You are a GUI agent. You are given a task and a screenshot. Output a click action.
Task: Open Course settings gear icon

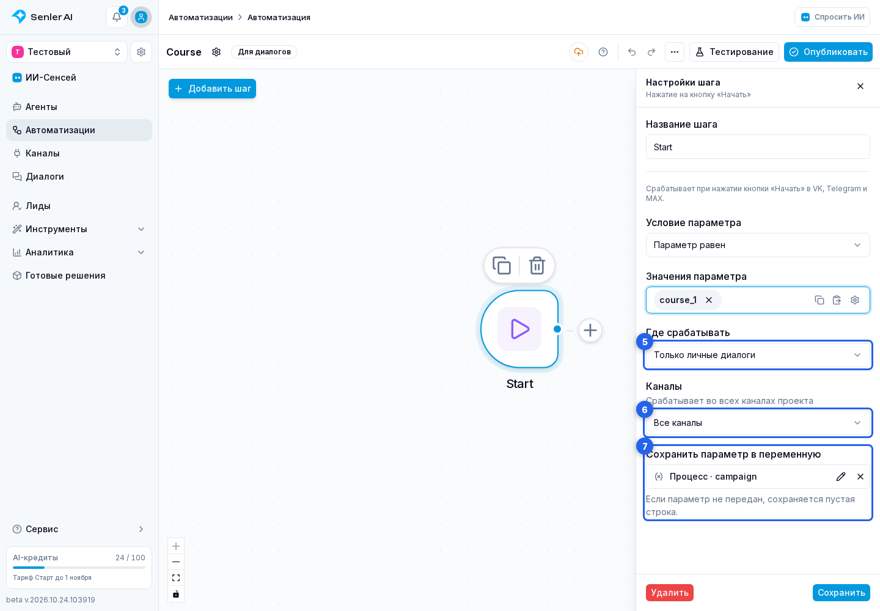pyautogui.click(x=216, y=52)
